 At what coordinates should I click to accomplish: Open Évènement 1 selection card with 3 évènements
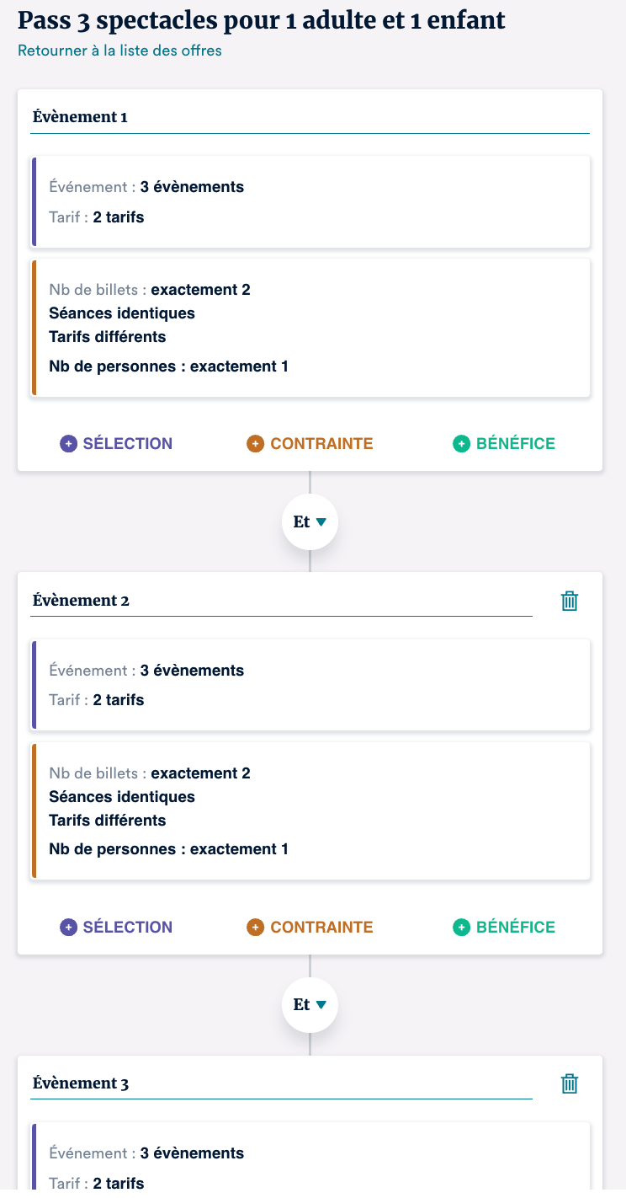(x=311, y=202)
